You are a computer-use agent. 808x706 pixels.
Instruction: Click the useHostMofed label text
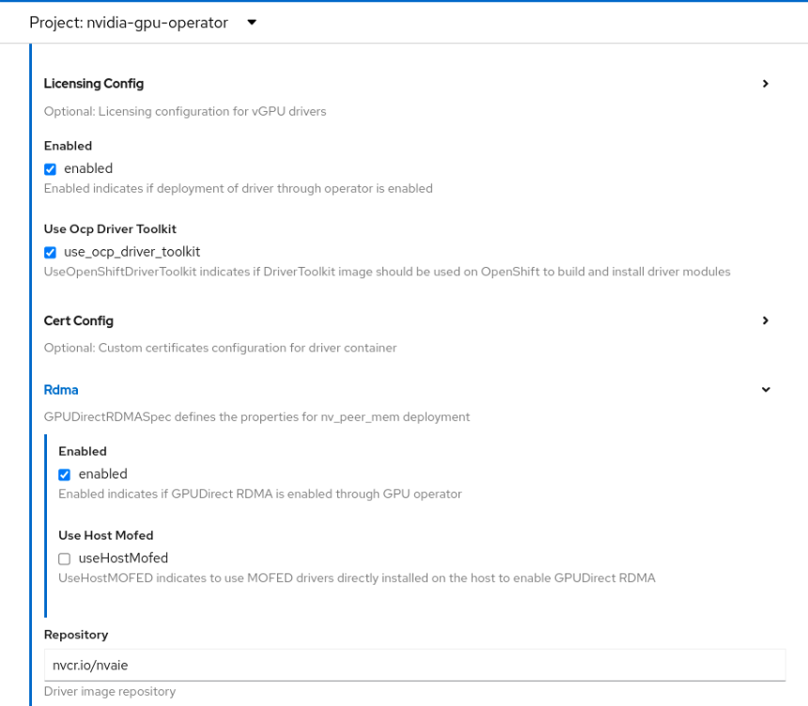point(123,558)
